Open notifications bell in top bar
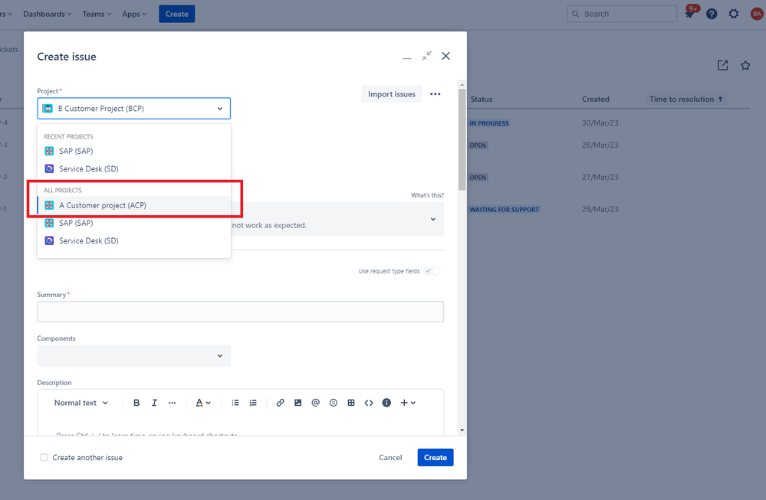 (690, 14)
